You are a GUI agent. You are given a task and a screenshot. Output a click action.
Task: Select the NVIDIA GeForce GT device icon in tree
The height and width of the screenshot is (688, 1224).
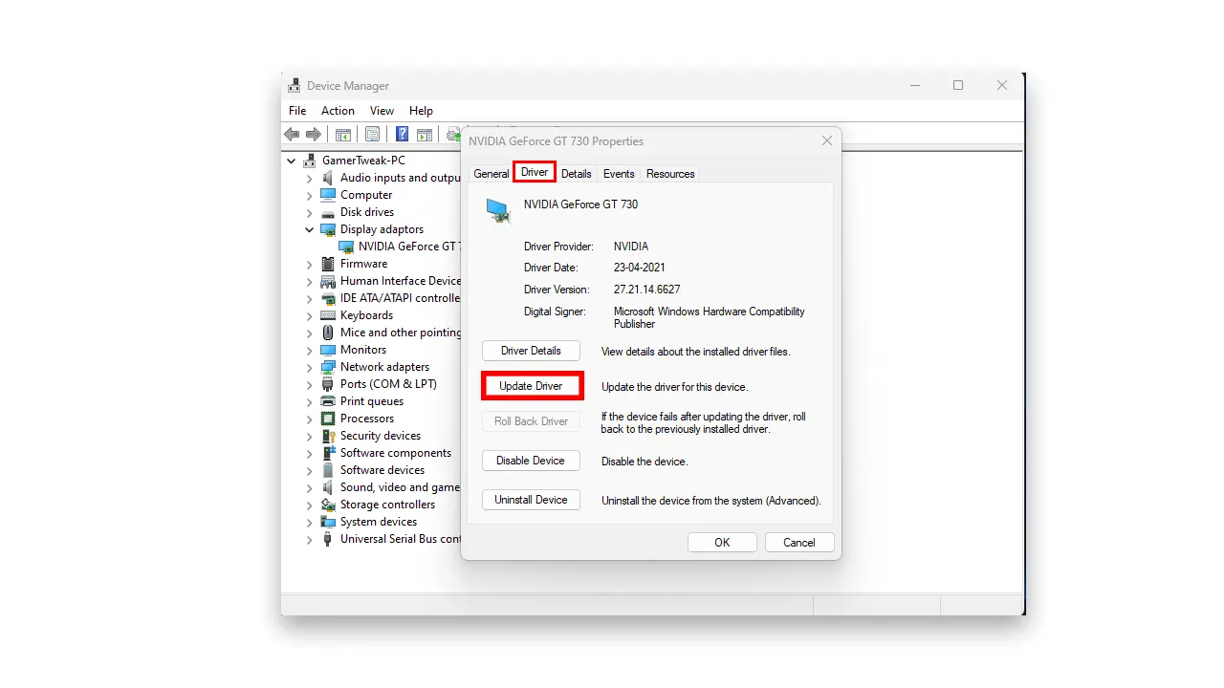pyautogui.click(x=346, y=247)
